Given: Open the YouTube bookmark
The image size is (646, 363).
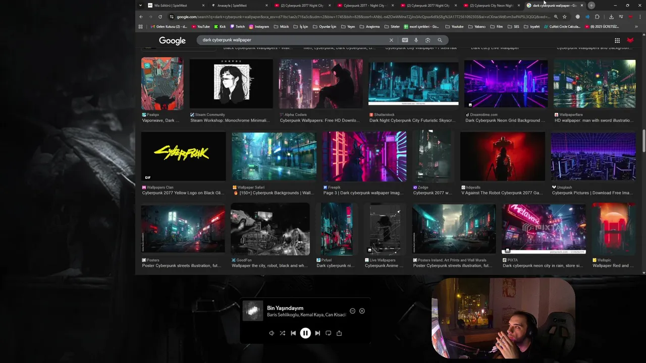Looking at the screenshot, I should tap(200, 27).
